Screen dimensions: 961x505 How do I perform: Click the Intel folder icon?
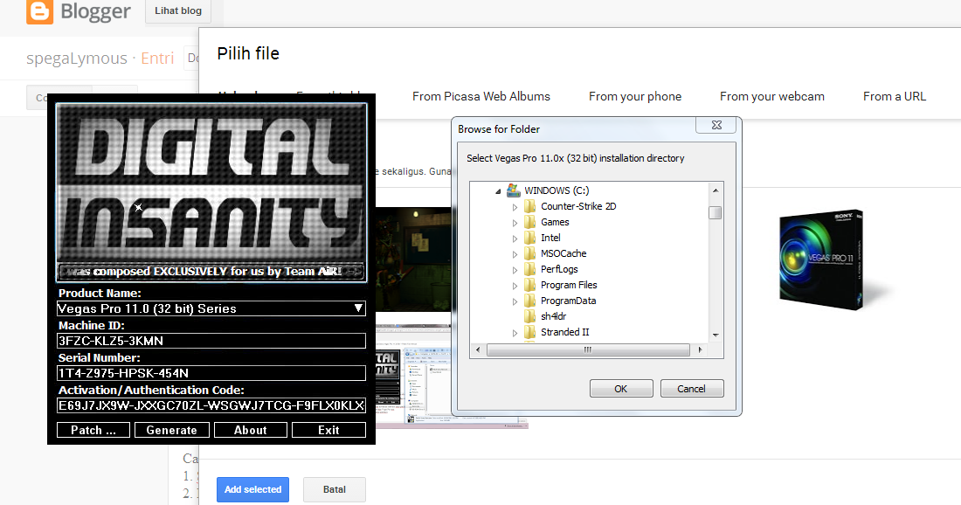coord(530,238)
